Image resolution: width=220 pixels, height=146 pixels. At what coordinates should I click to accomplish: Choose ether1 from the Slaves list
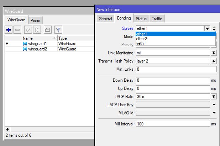(x=176, y=34)
